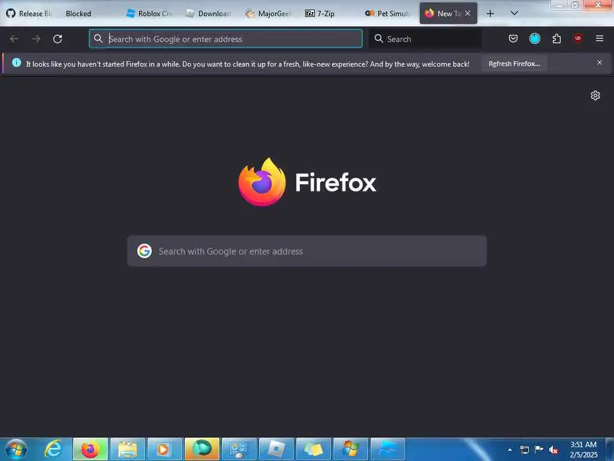Click the Google G icon in search box
614x461 pixels.
click(145, 251)
